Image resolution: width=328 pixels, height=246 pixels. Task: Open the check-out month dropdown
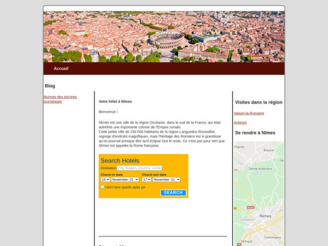click(167, 180)
